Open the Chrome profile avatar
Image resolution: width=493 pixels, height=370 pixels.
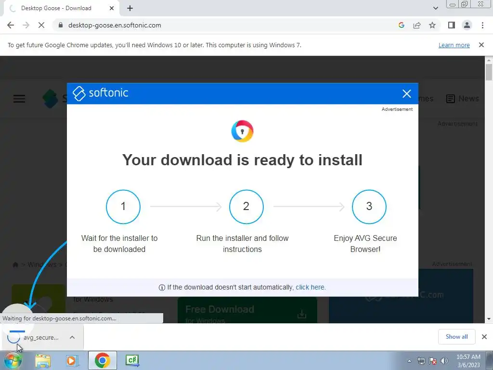[x=467, y=25]
